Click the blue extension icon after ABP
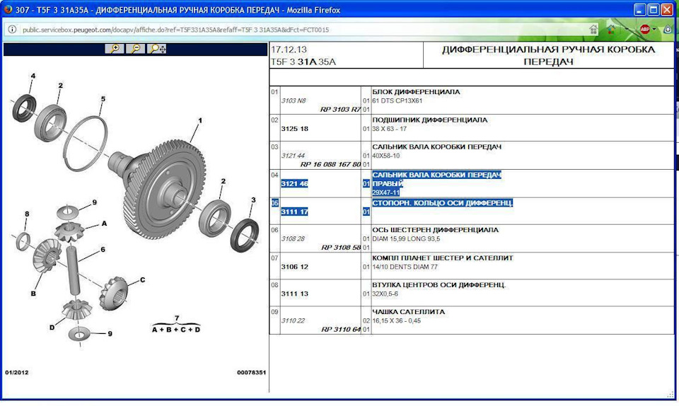This screenshot has width=679, height=406. 668,30
